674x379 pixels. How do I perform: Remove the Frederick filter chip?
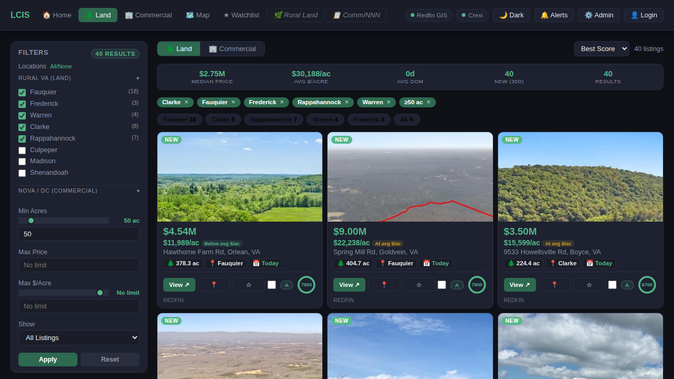tap(282, 102)
